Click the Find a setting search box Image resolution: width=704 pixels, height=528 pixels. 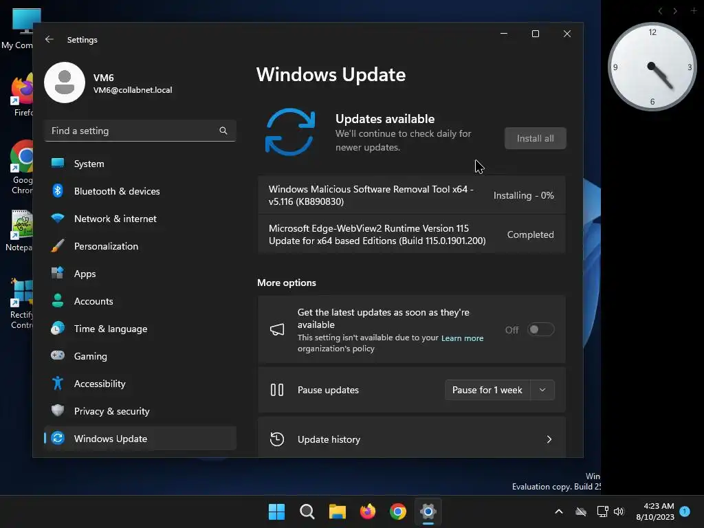(x=140, y=131)
